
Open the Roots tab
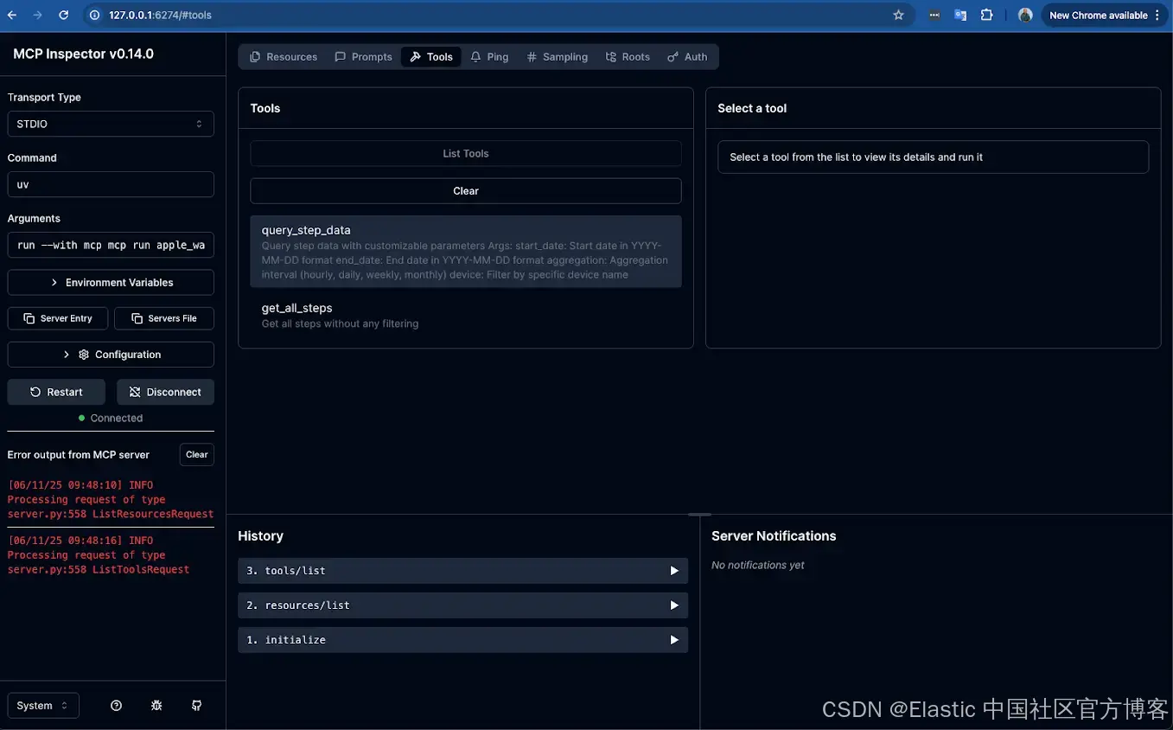pyautogui.click(x=628, y=57)
